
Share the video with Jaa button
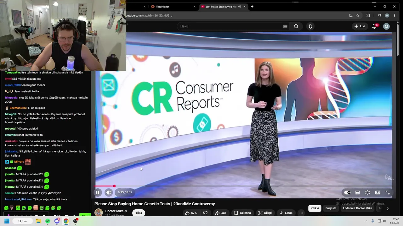(221, 213)
